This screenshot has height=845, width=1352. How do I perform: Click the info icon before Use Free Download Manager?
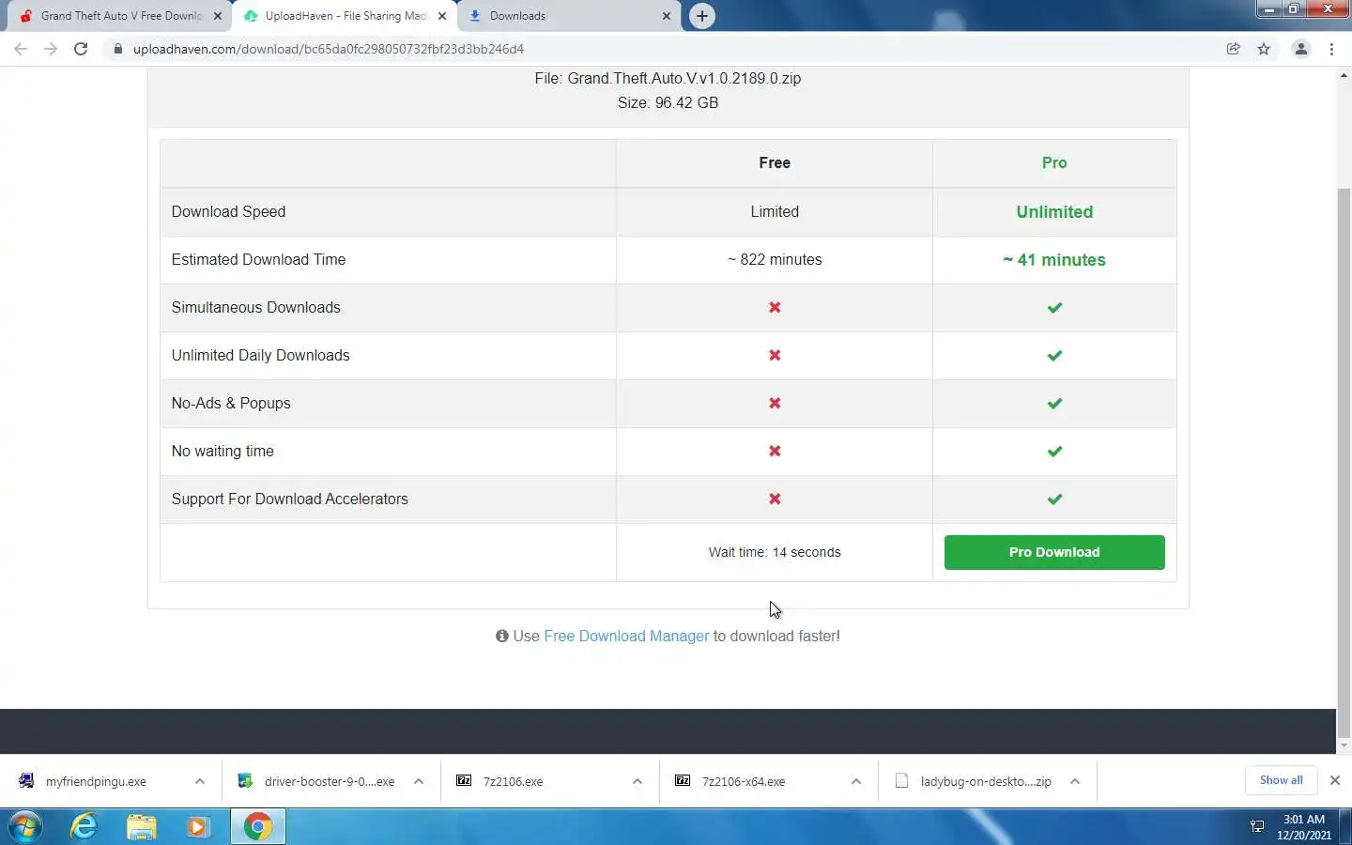502,636
